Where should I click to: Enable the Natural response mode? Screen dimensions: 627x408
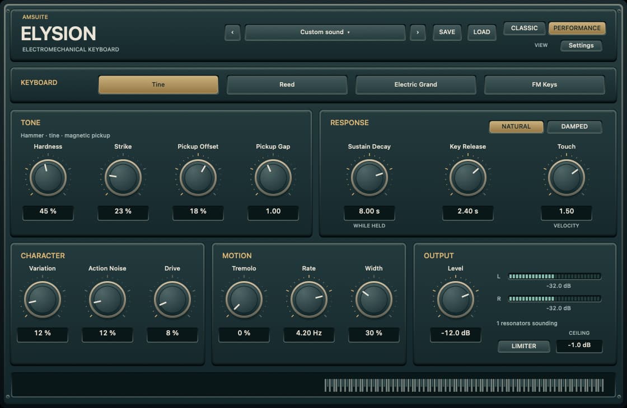pyautogui.click(x=516, y=126)
